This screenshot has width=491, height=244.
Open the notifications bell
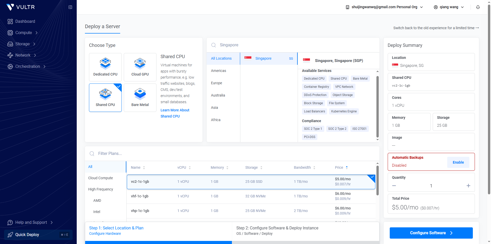478,7
